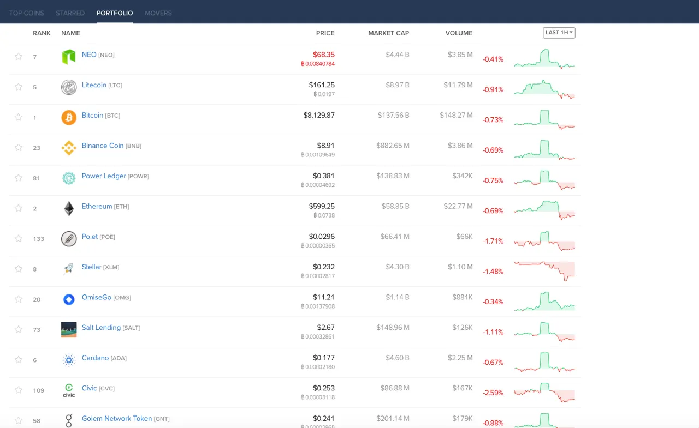Sort by the VOLUME column header

pyautogui.click(x=459, y=33)
